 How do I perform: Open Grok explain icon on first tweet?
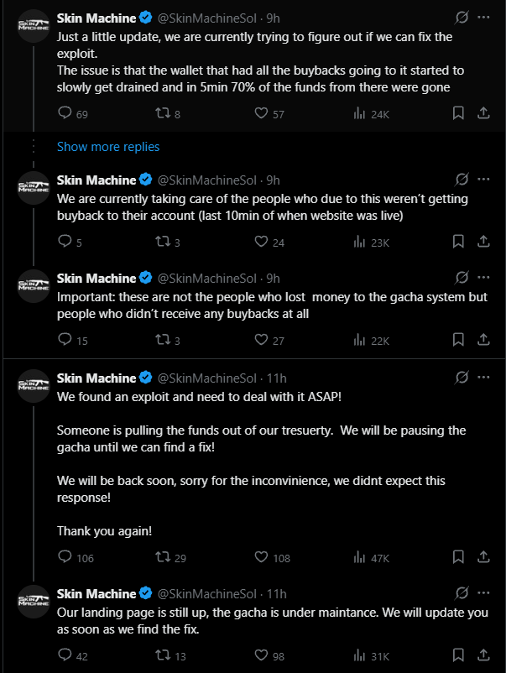coord(462,18)
